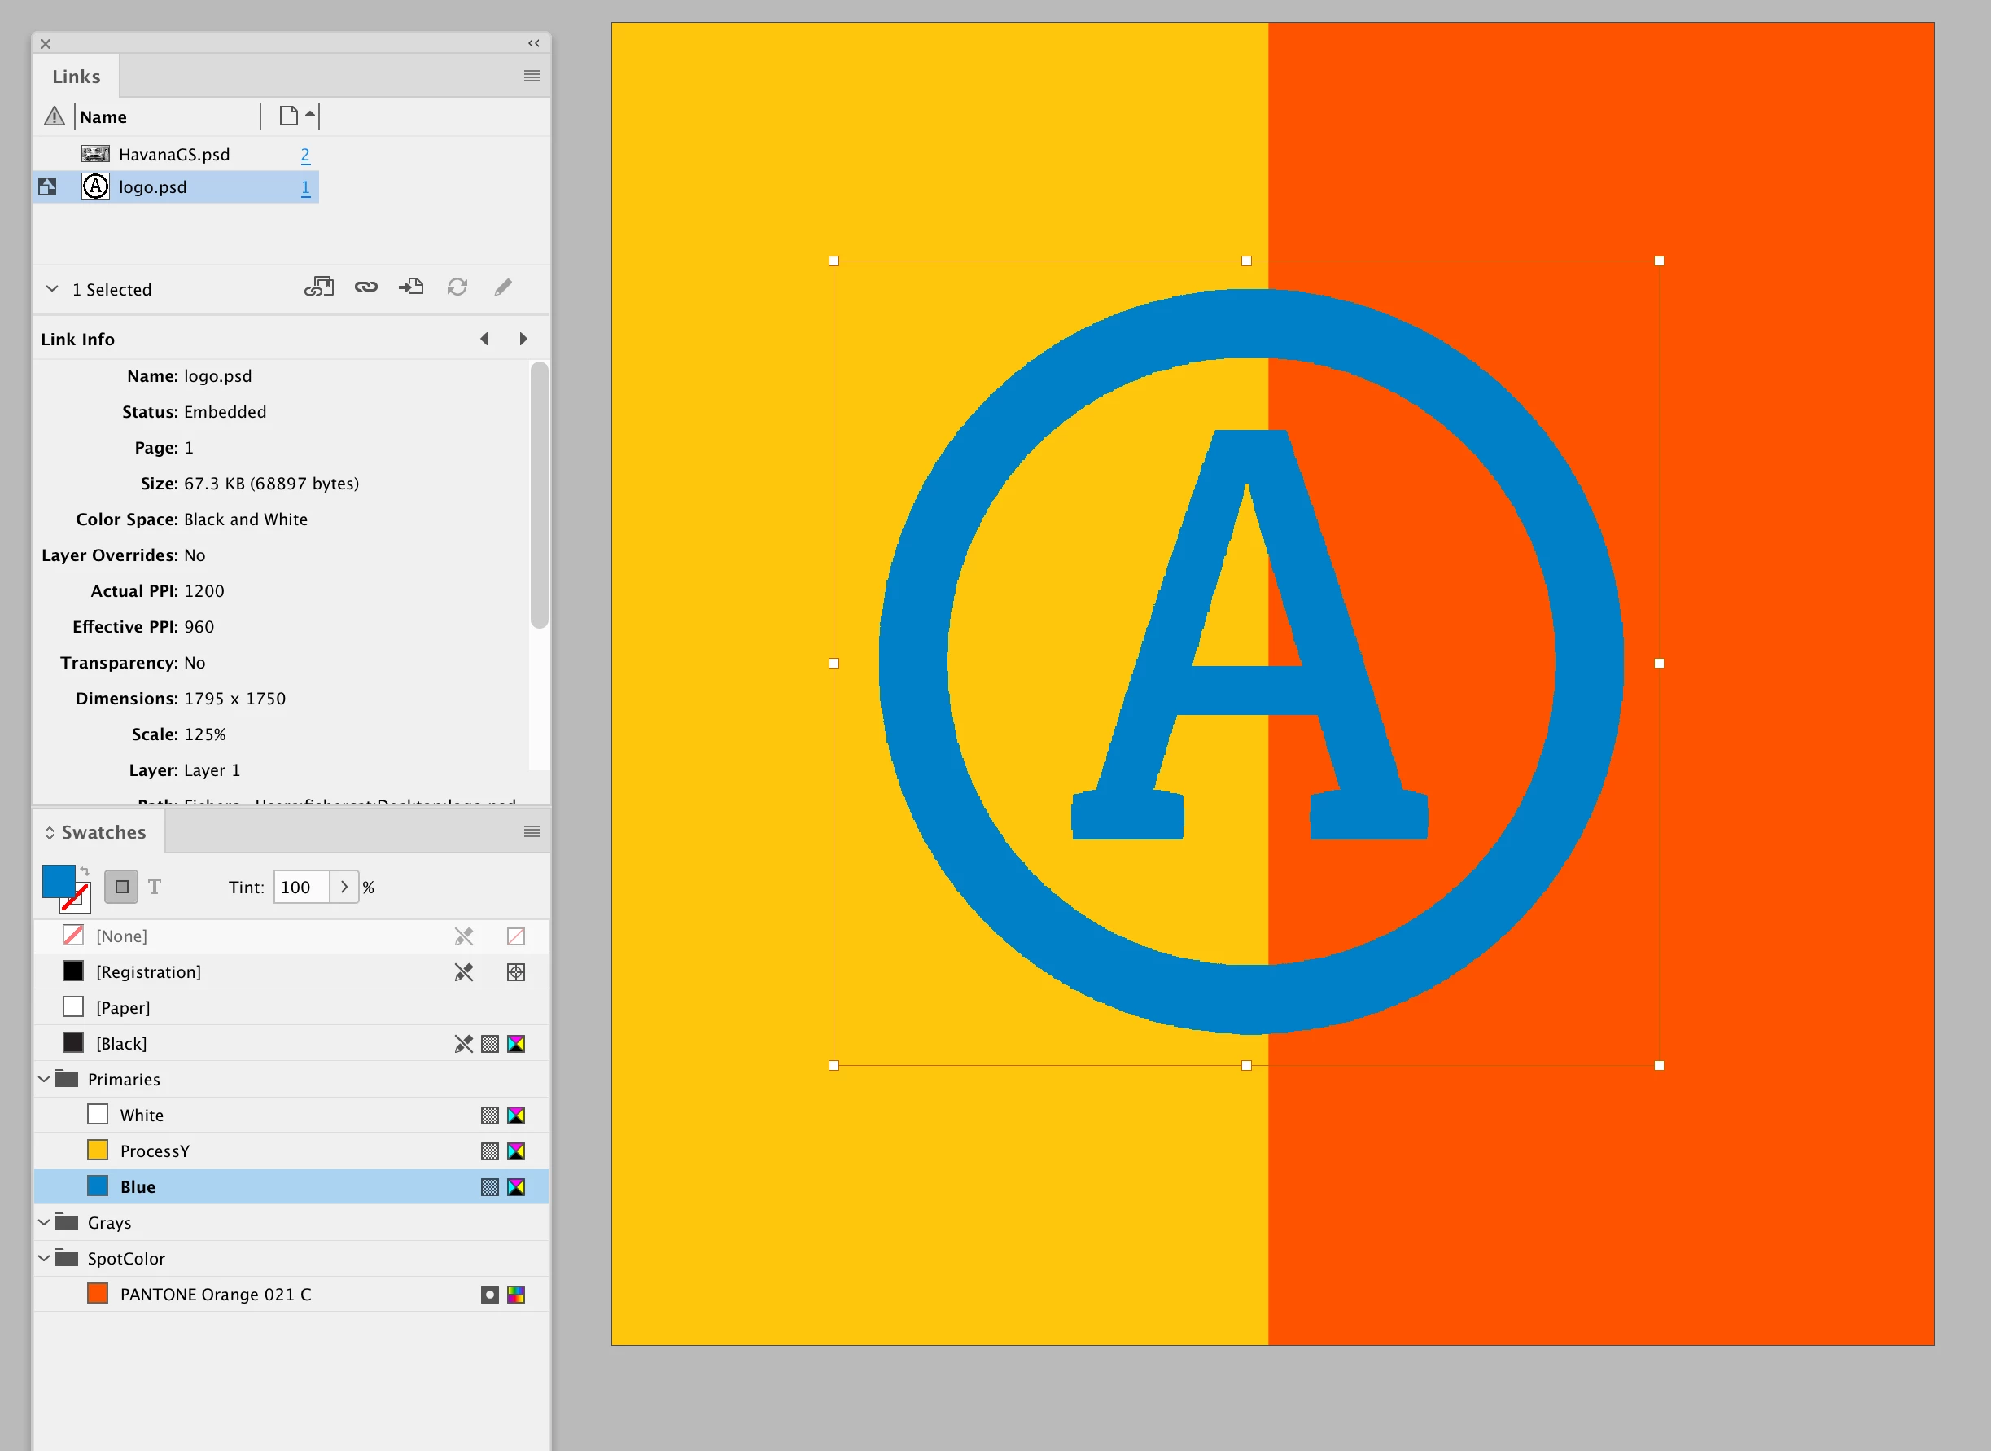
Task: Select the Links panel tab
Action: [77, 77]
